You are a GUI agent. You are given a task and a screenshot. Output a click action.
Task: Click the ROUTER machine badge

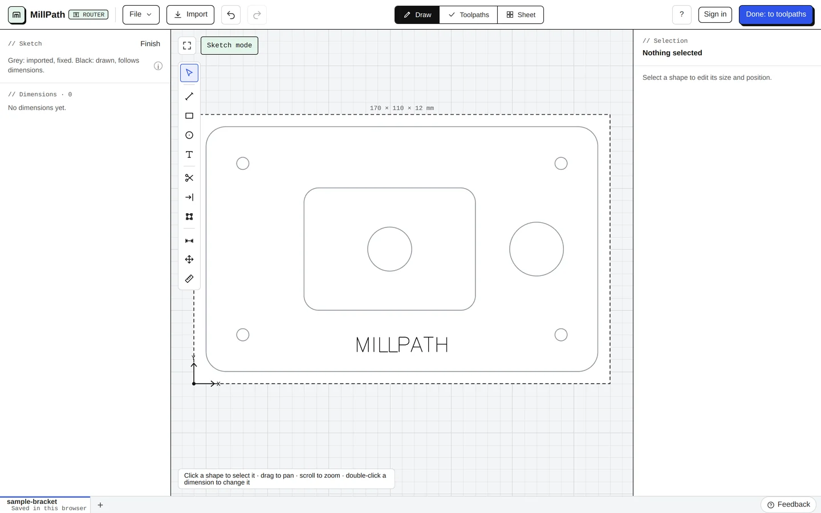(x=88, y=15)
